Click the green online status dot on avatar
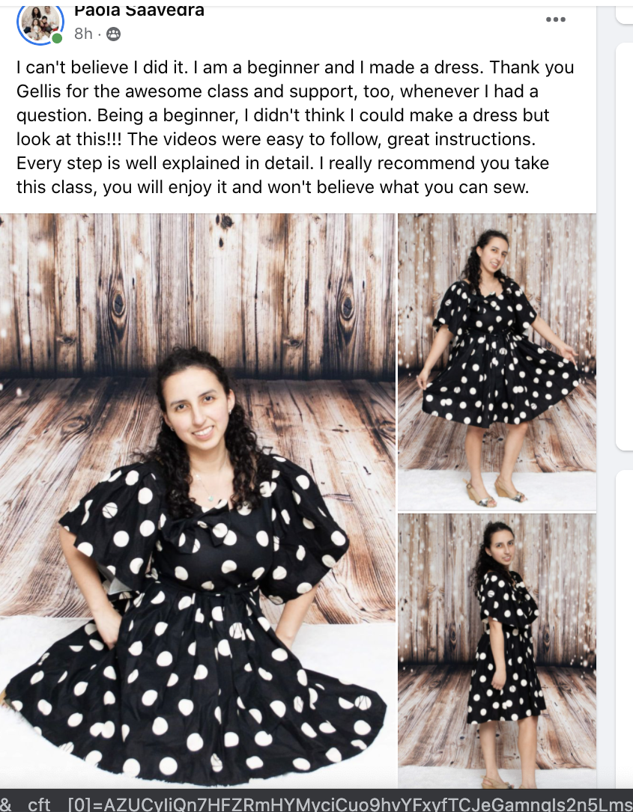The image size is (633, 812). coord(57,38)
